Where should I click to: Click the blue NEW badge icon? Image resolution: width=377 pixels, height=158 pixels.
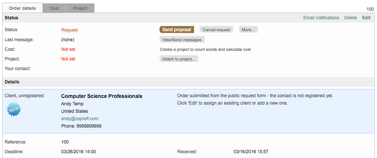point(14,109)
